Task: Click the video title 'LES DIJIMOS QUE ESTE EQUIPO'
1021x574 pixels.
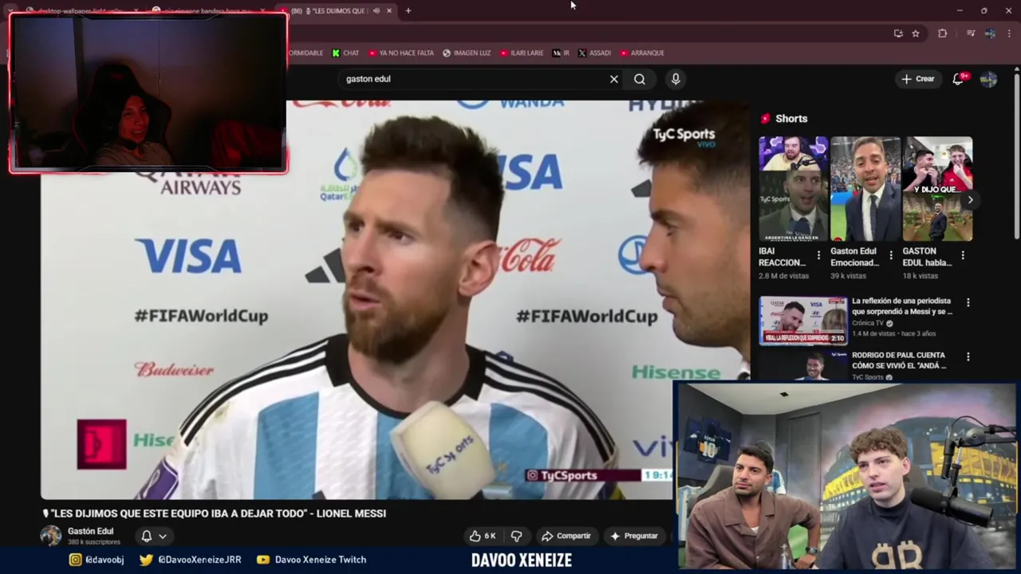Action: coord(214,513)
